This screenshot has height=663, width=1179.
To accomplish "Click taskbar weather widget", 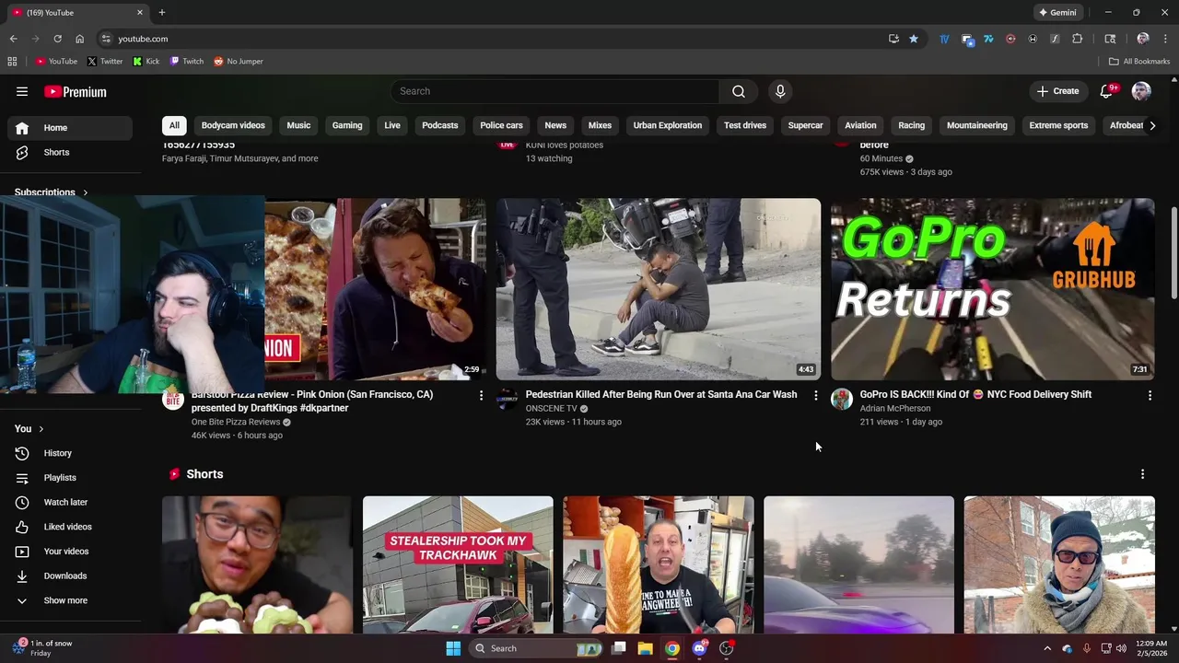I will (x=41, y=648).
